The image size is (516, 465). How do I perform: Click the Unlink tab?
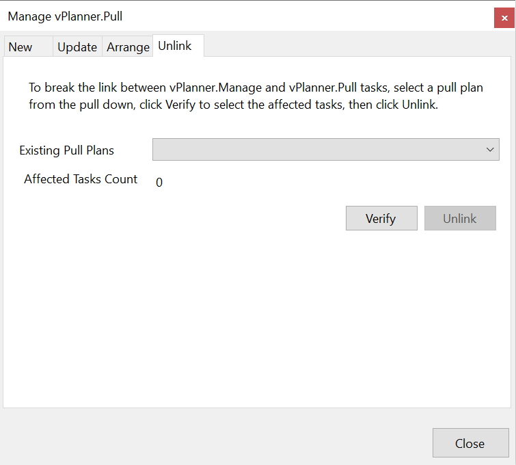click(x=178, y=46)
